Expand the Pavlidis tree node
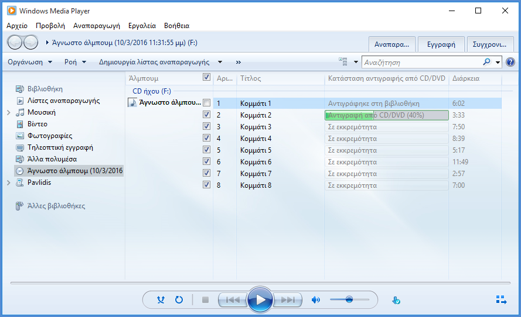This screenshot has width=521, height=317. click(x=9, y=182)
